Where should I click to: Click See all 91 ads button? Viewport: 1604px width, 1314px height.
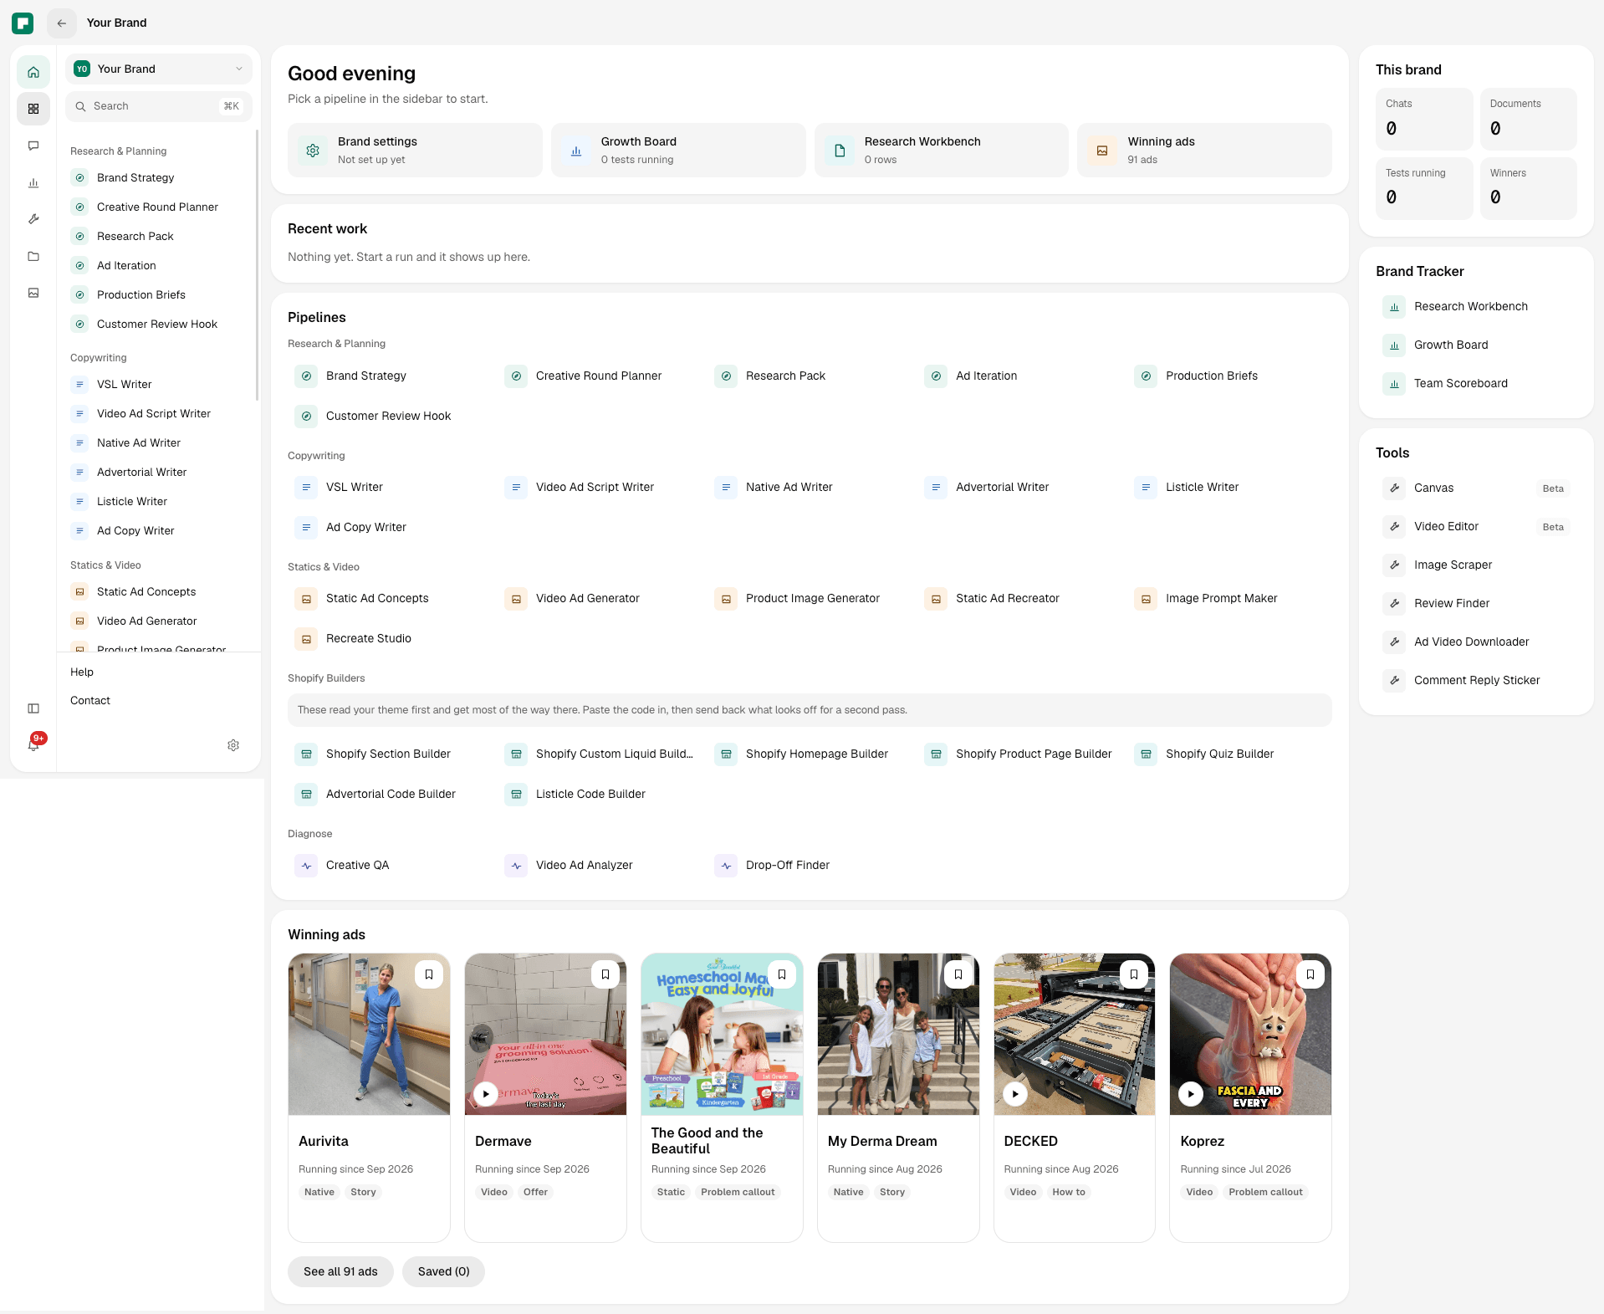pos(340,1271)
